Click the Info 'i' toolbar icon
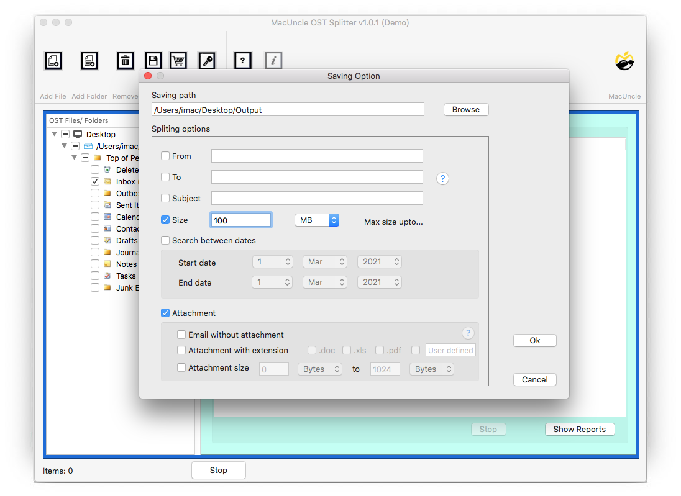681x496 pixels. [273, 60]
